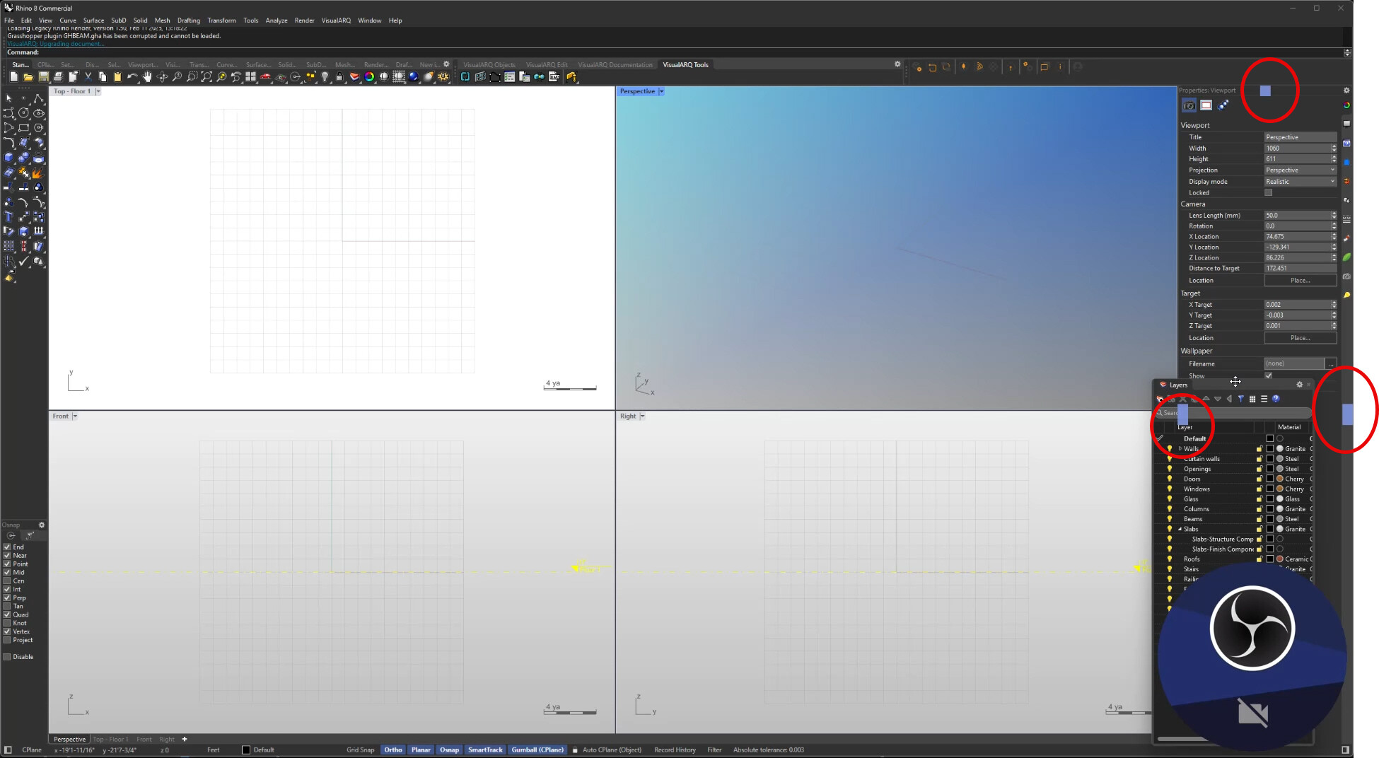The image size is (1379, 758).
Task: Switch to the VisualARQ Documentation toolbar tab
Action: [615, 65]
